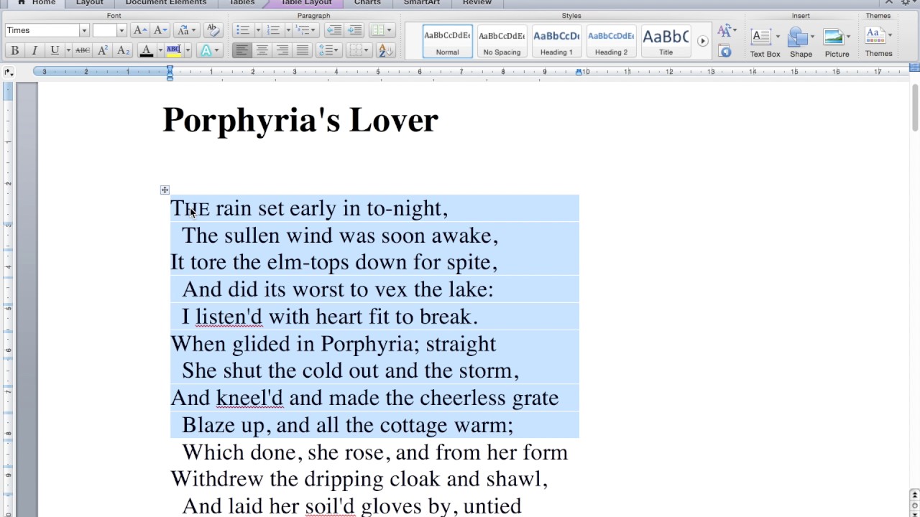Toggle bold formatting

tap(14, 50)
